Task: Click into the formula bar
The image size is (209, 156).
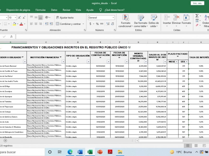Action: tap(112, 36)
